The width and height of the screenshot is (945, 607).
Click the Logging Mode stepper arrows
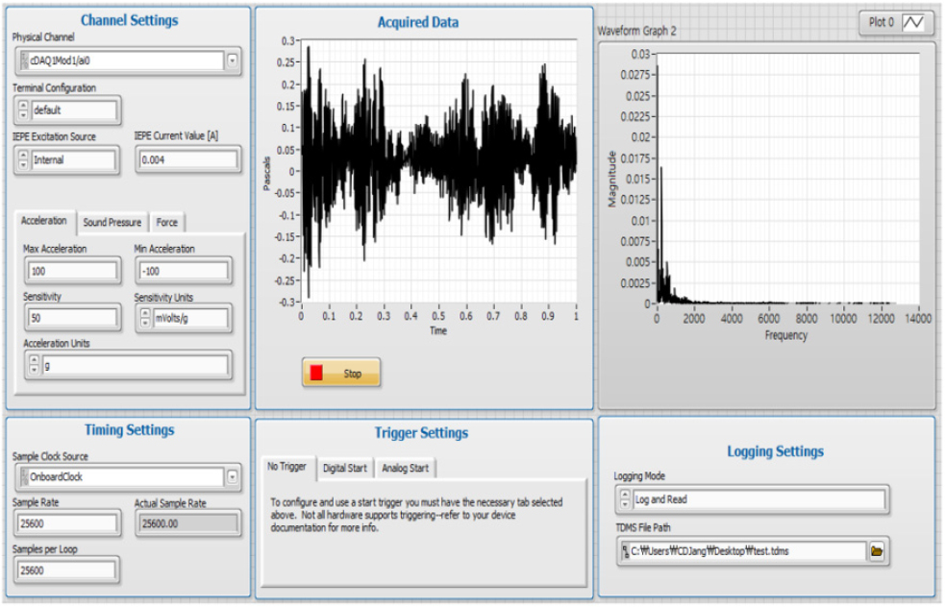pos(626,499)
